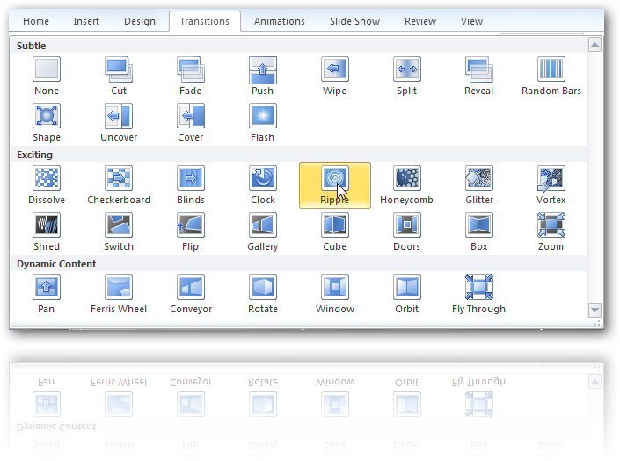Image resolution: width=620 pixels, height=461 pixels.
Task: Choose the Clock transition
Action: (263, 185)
